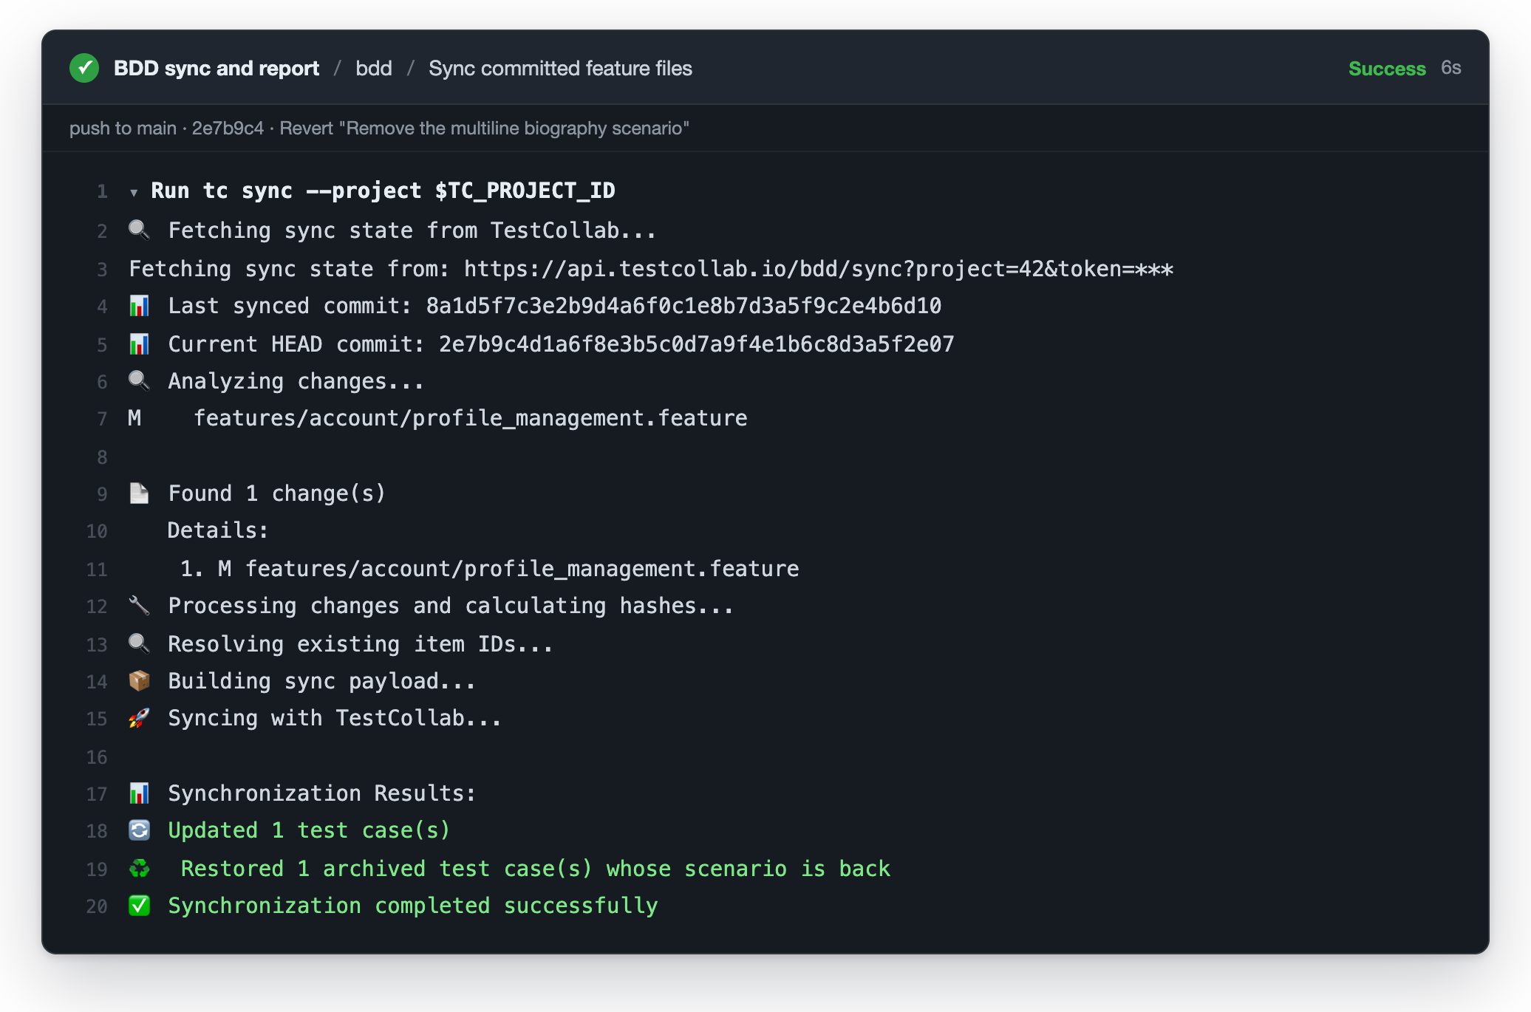Click magnifier icon beside Analyzing changes
The image size is (1531, 1012).
tap(139, 380)
